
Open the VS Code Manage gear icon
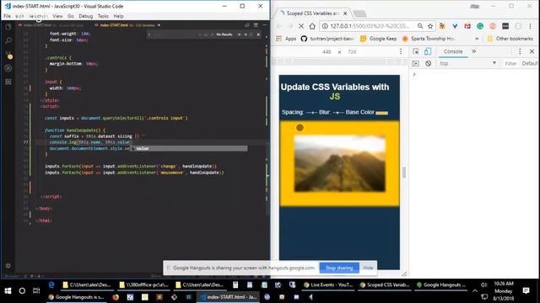(x=8, y=266)
